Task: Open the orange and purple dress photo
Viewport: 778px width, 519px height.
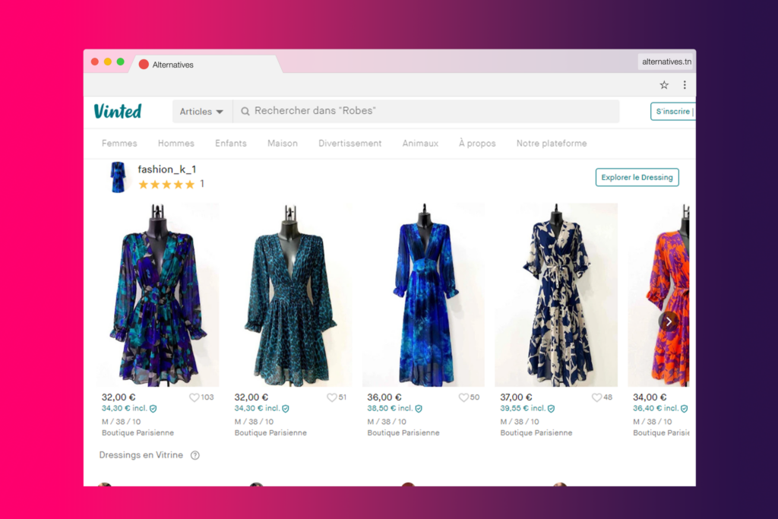Action: tap(659, 295)
